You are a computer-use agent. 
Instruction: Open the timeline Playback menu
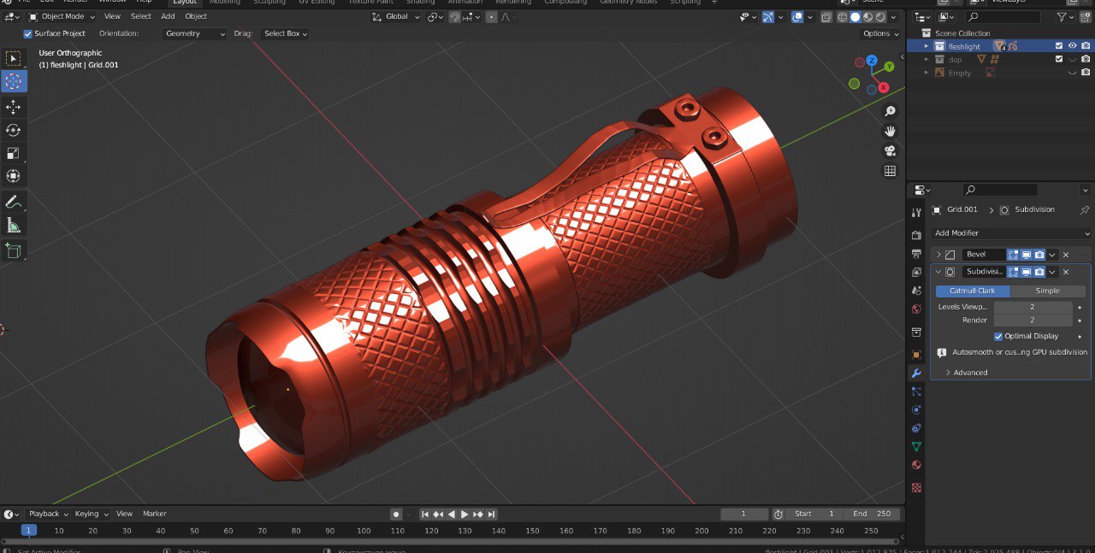point(48,514)
